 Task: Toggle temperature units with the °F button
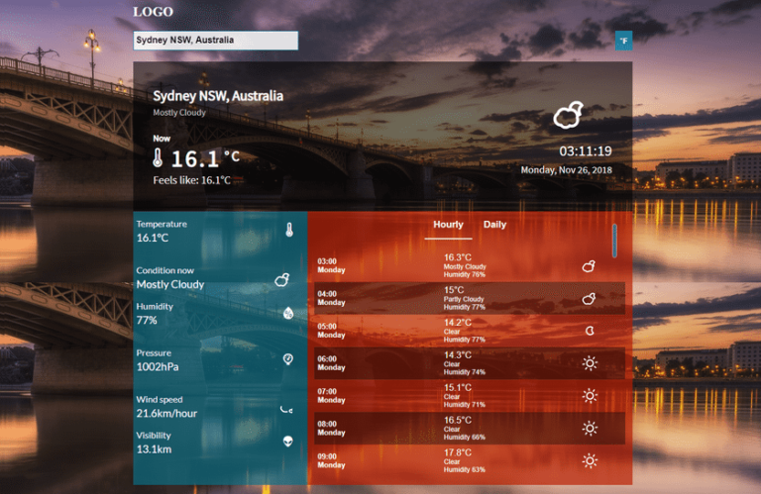tap(624, 40)
